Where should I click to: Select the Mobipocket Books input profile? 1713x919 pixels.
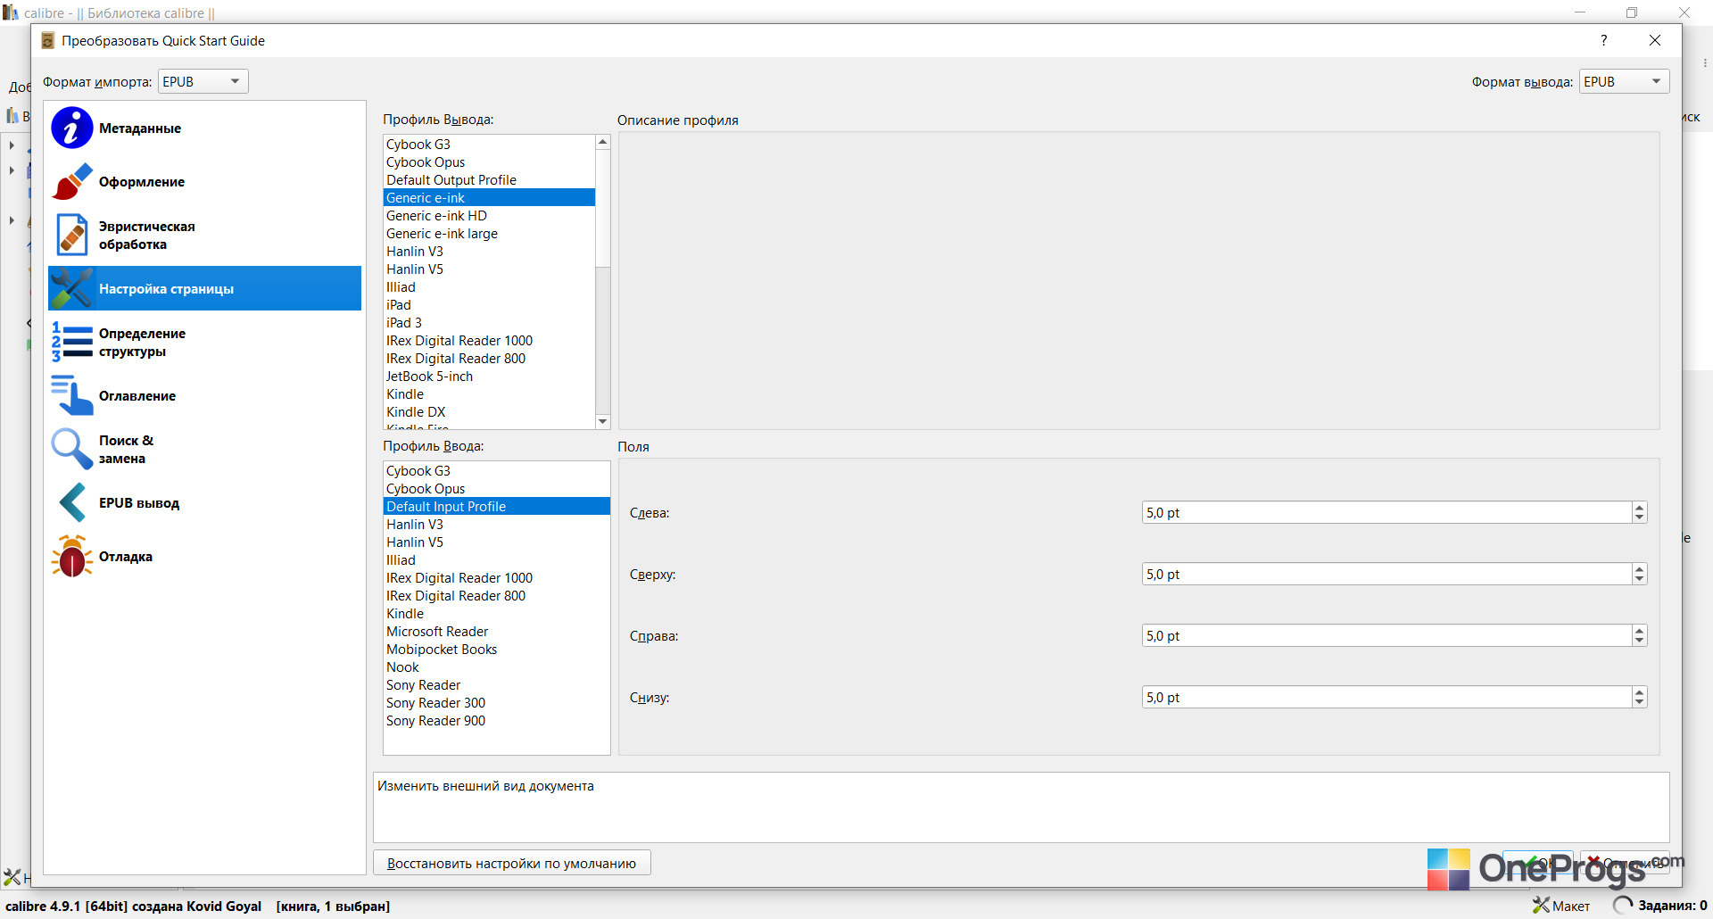(497, 649)
